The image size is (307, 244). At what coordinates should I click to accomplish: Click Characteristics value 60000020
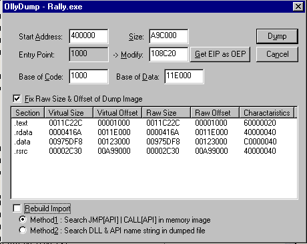[260, 123]
